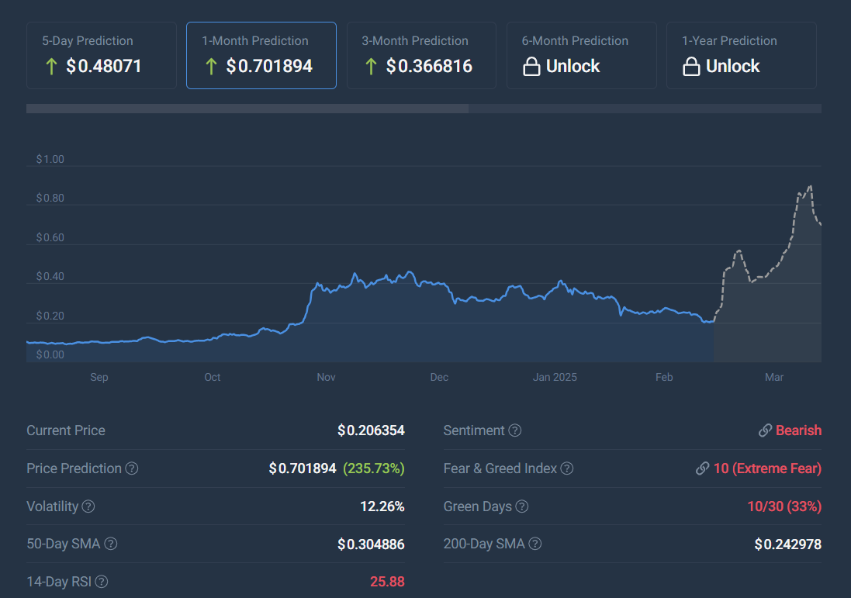Select the 1-Month Prediction tab
Image resolution: width=851 pixels, height=598 pixels.
pos(261,55)
